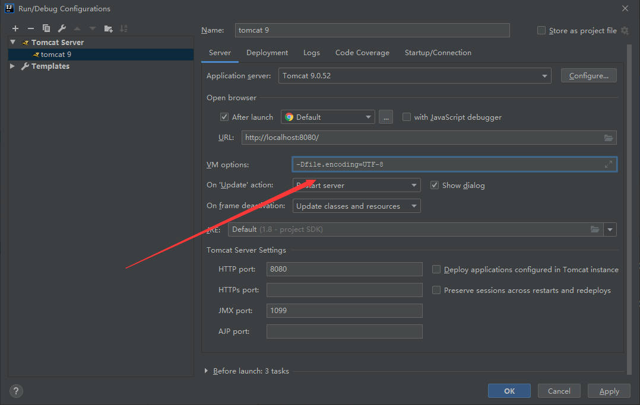Copy the configuration using duplicate icon
The image size is (640, 405).
point(46,28)
